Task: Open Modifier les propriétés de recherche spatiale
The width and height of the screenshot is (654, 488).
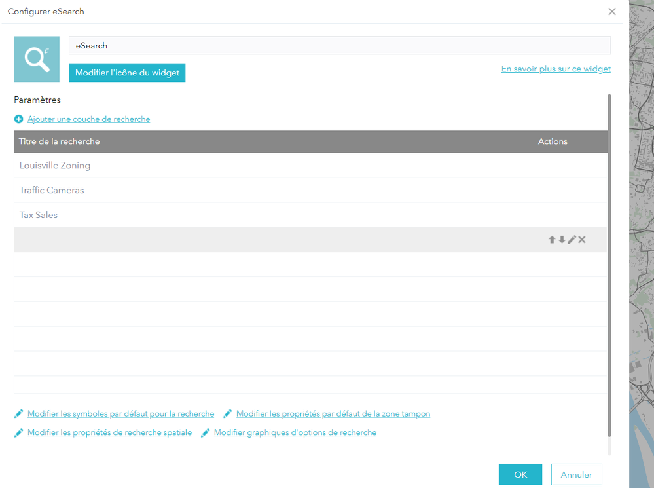Action: [110, 432]
